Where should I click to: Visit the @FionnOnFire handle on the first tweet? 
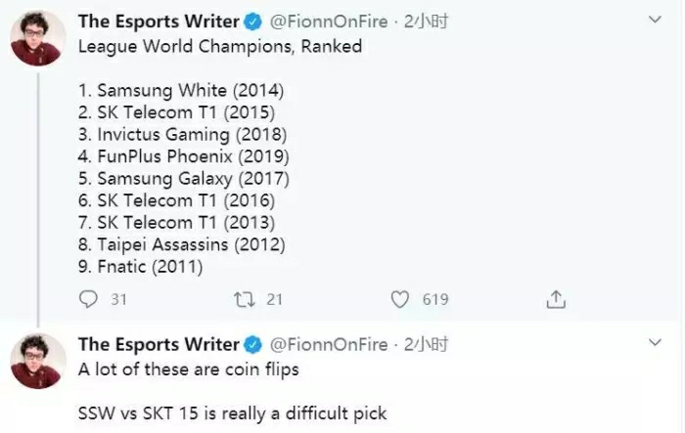point(328,19)
